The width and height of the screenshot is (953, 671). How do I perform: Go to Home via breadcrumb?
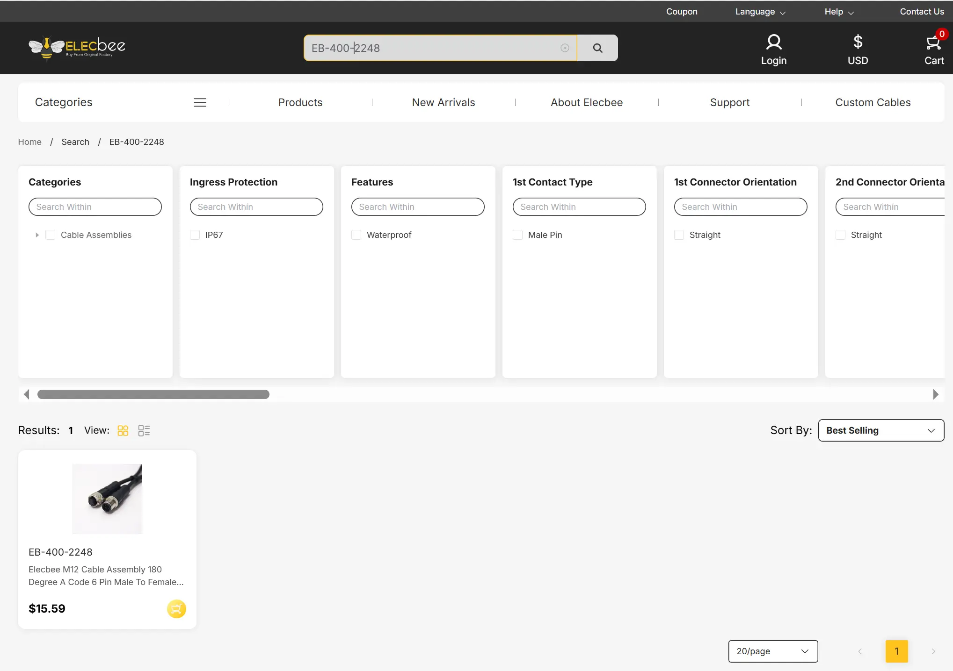[30, 142]
